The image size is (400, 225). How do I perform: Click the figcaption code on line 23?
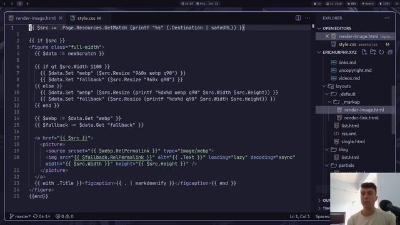pyautogui.click(x=135, y=183)
